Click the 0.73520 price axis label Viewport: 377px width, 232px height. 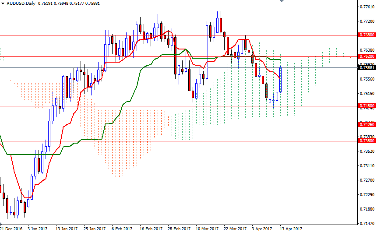pyautogui.click(x=367, y=151)
